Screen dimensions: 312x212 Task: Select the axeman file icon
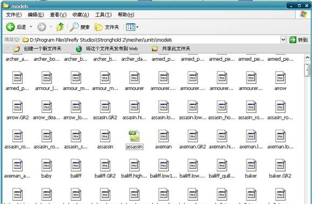(164, 136)
